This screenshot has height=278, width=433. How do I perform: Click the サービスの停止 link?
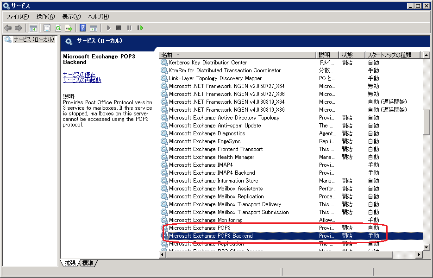pyautogui.click(x=79, y=74)
